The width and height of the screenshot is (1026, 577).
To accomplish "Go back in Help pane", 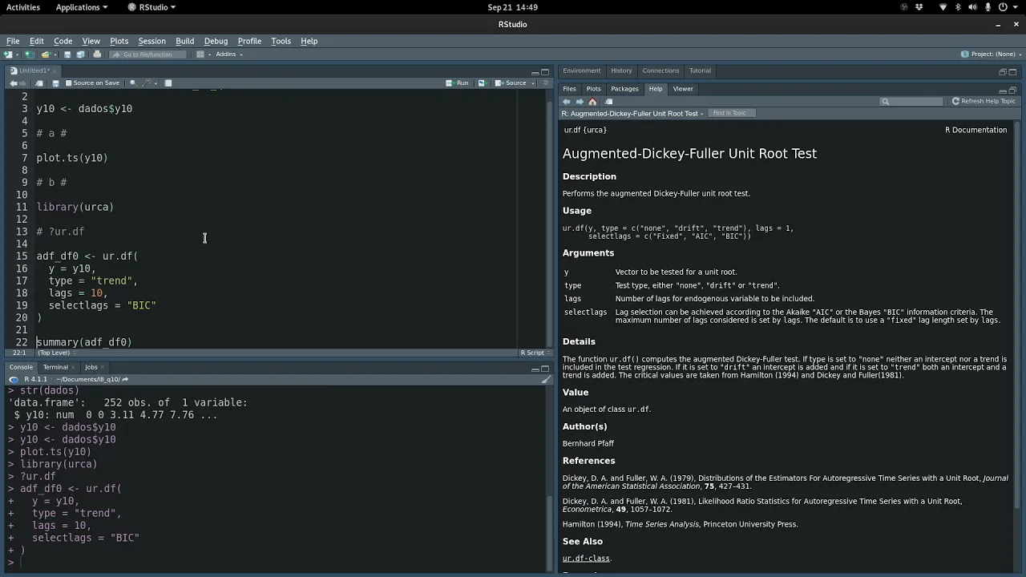I will [566, 102].
